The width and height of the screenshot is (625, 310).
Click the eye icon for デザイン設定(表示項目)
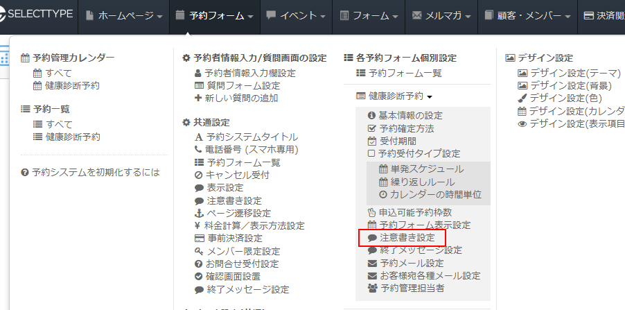point(522,123)
